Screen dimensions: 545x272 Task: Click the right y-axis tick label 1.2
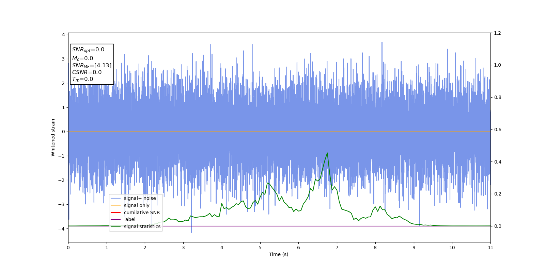497,33
